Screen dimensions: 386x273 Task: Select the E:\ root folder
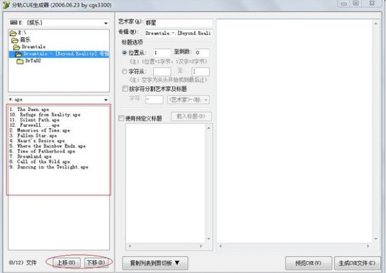pyautogui.click(x=22, y=32)
